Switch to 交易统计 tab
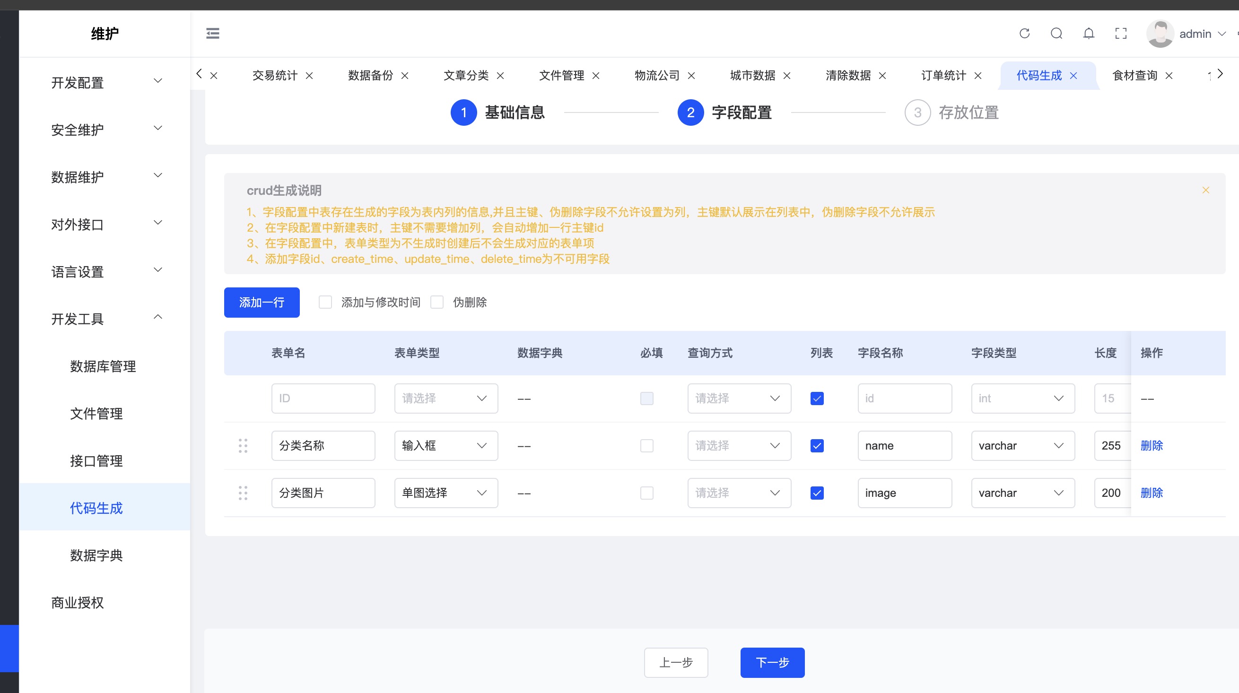Screen dimensions: 1239x693 [x=275, y=76]
